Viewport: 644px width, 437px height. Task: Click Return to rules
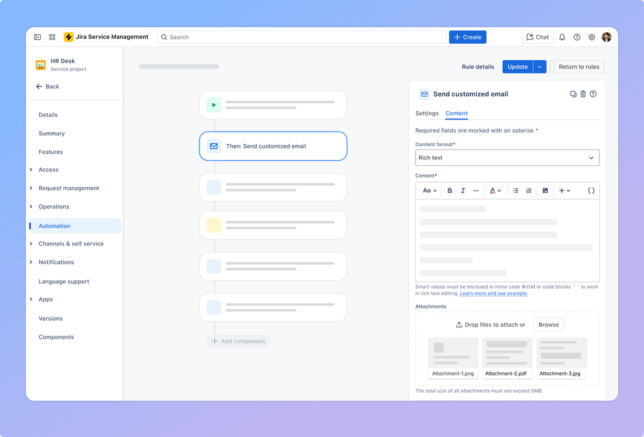coord(579,67)
